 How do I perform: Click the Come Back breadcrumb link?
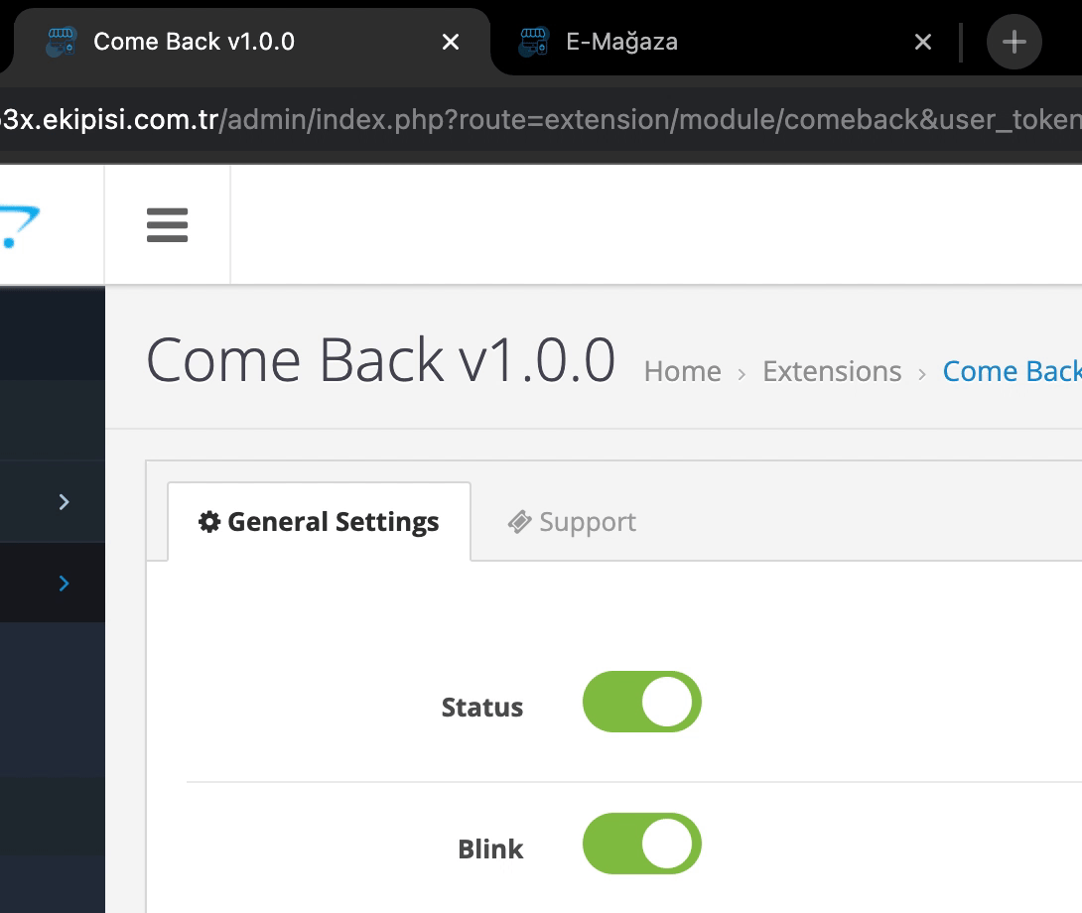(1012, 371)
